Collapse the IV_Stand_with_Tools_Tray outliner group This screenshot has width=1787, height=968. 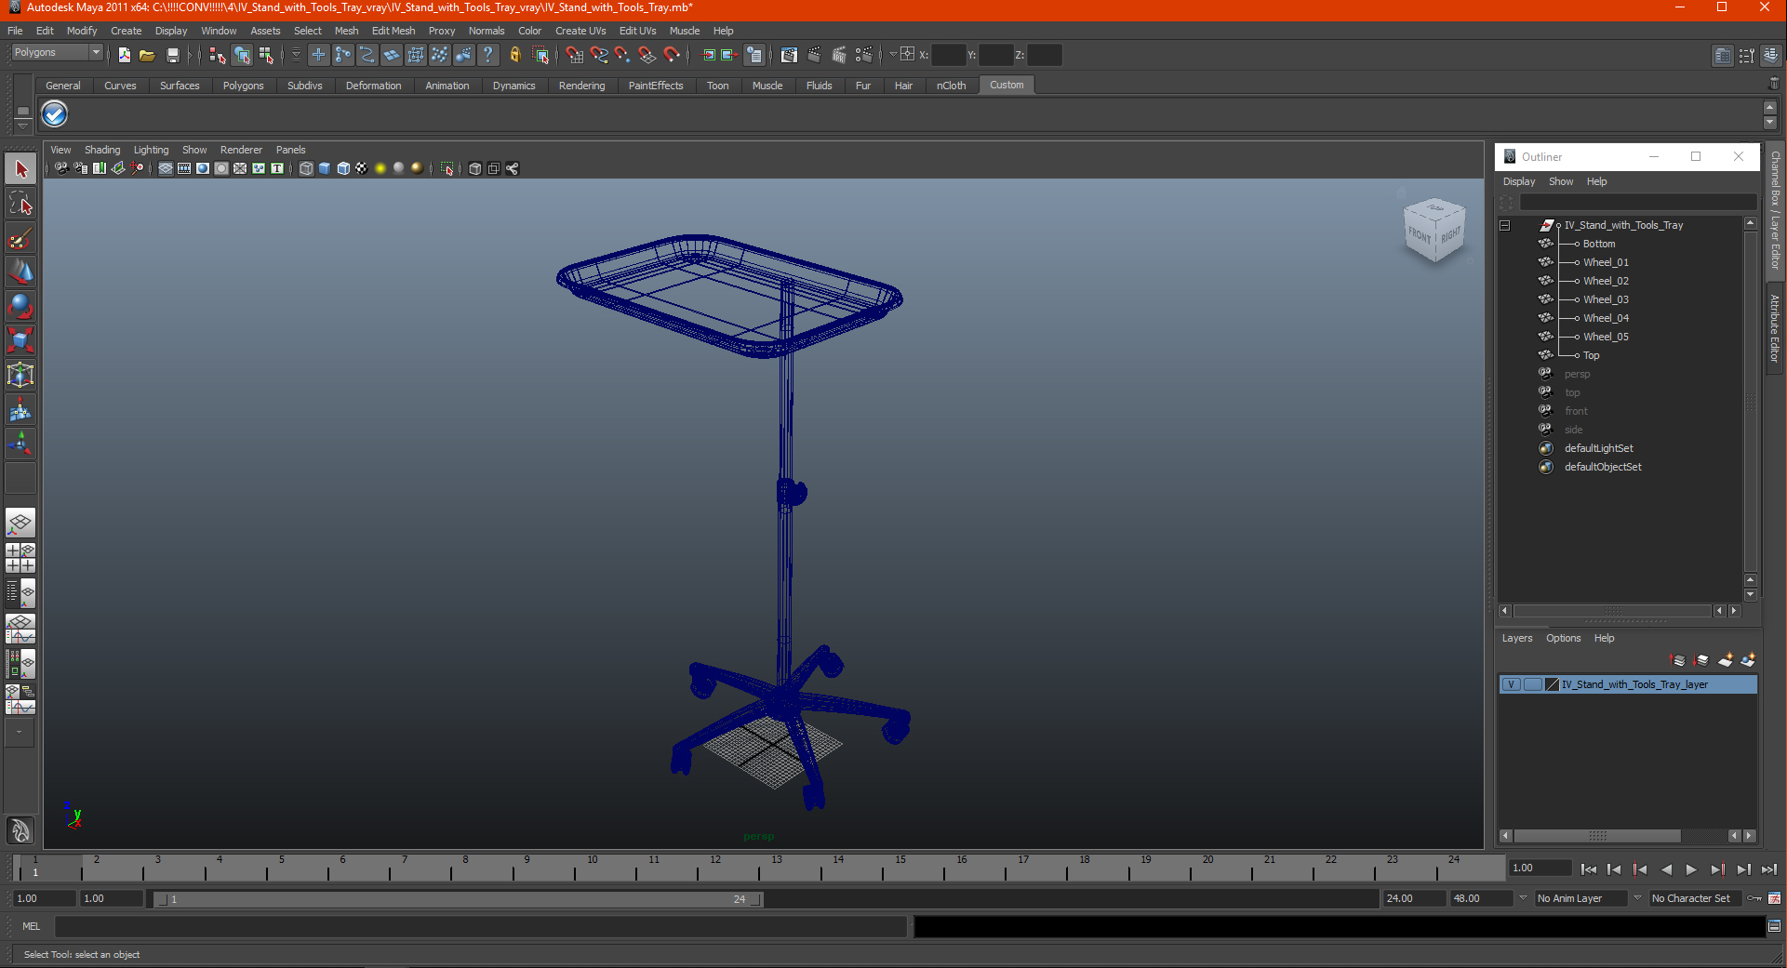click(1504, 225)
